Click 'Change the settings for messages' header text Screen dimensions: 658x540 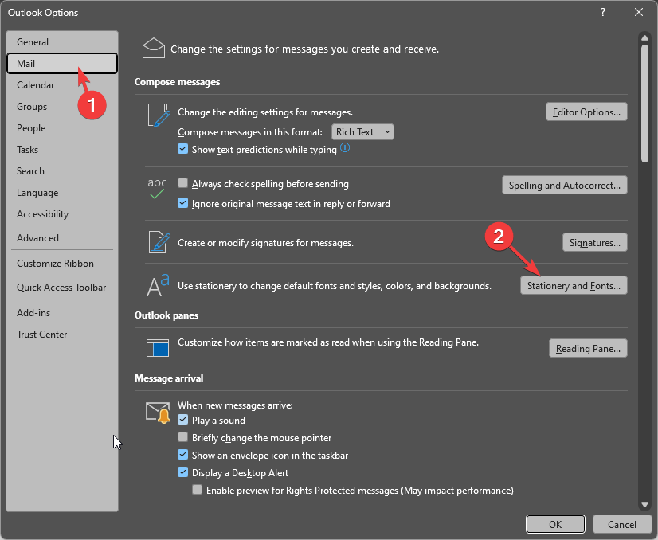pyautogui.click(x=304, y=49)
